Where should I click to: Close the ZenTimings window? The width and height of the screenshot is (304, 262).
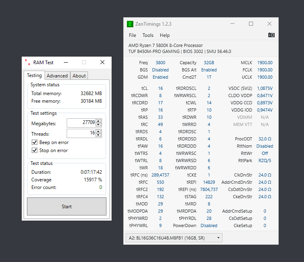[269, 24]
